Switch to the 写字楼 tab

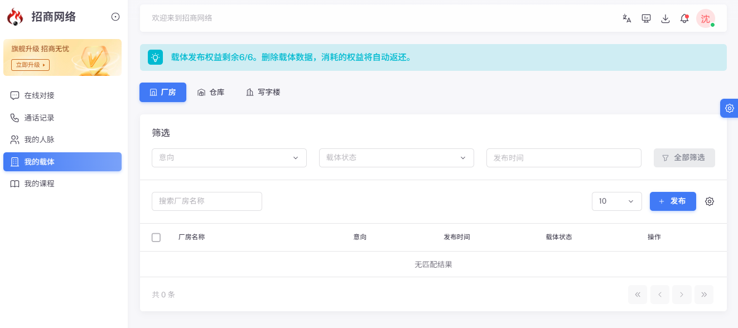[x=263, y=93]
